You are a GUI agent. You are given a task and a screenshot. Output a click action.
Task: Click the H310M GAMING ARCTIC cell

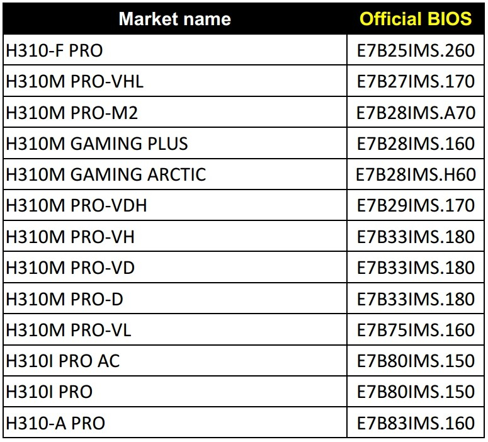[x=105, y=174]
